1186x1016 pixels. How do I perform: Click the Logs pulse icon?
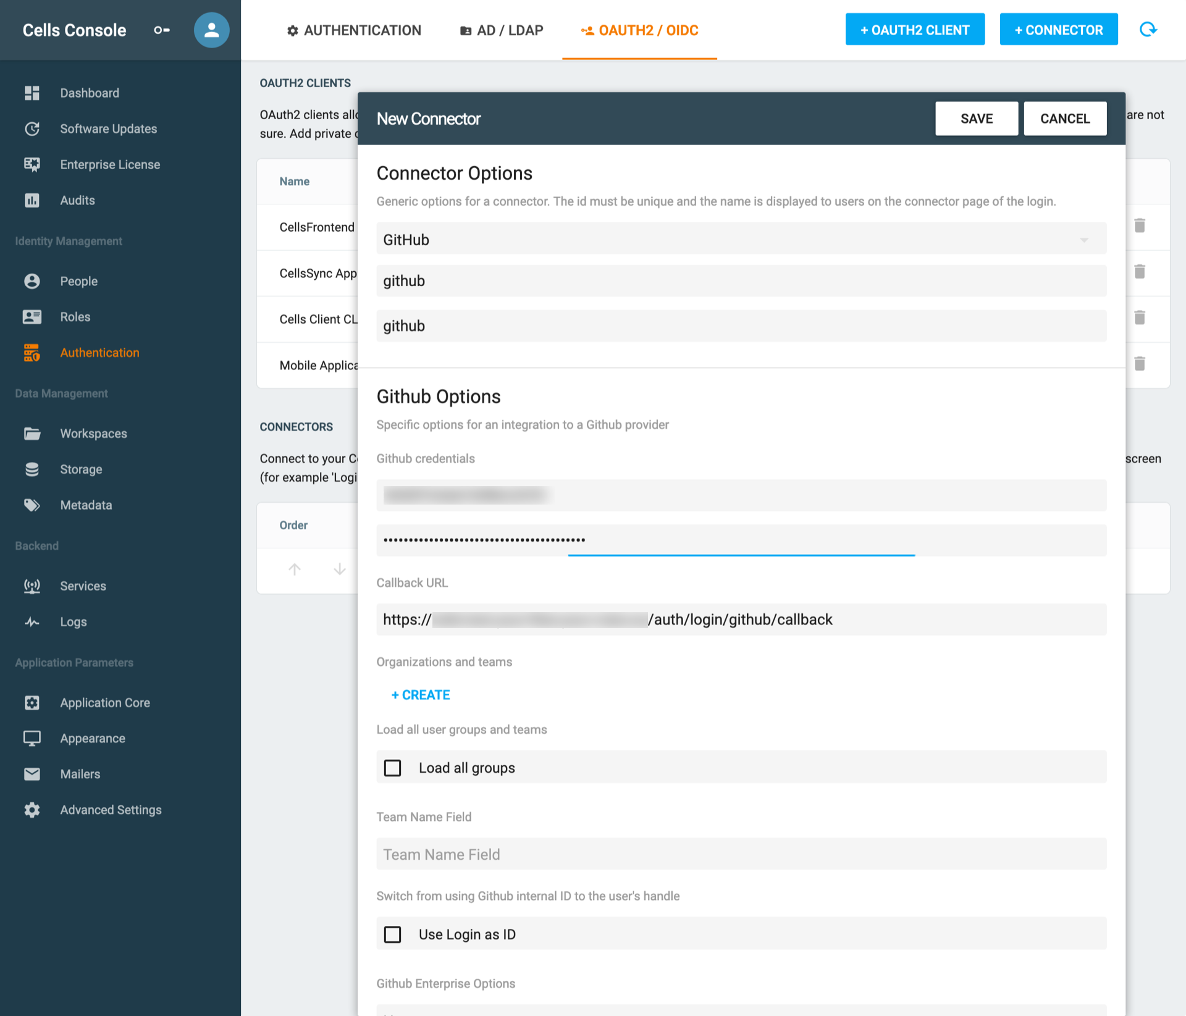(x=32, y=623)
